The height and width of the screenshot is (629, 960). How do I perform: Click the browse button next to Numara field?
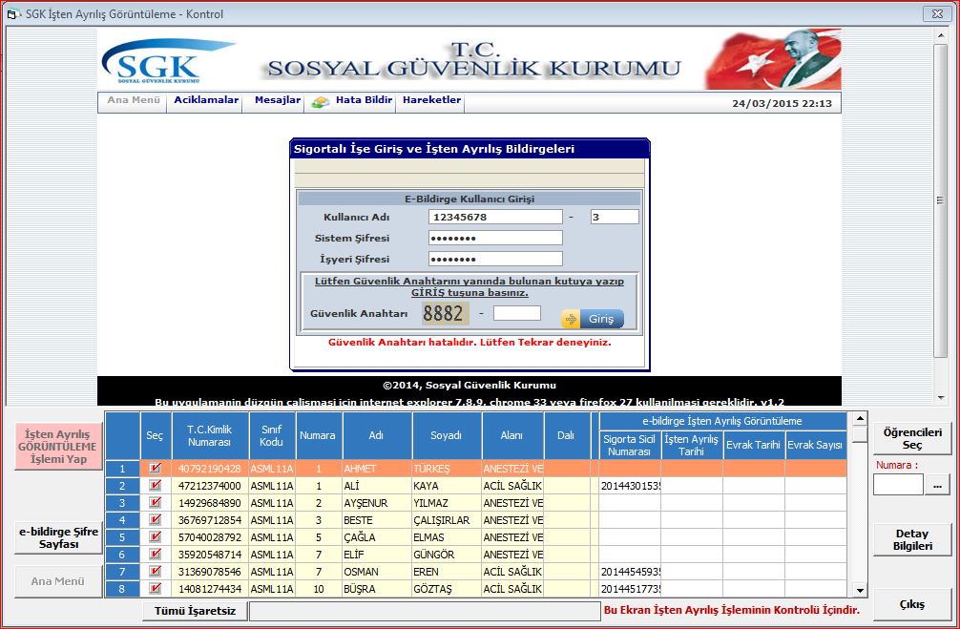pos(938,486)
